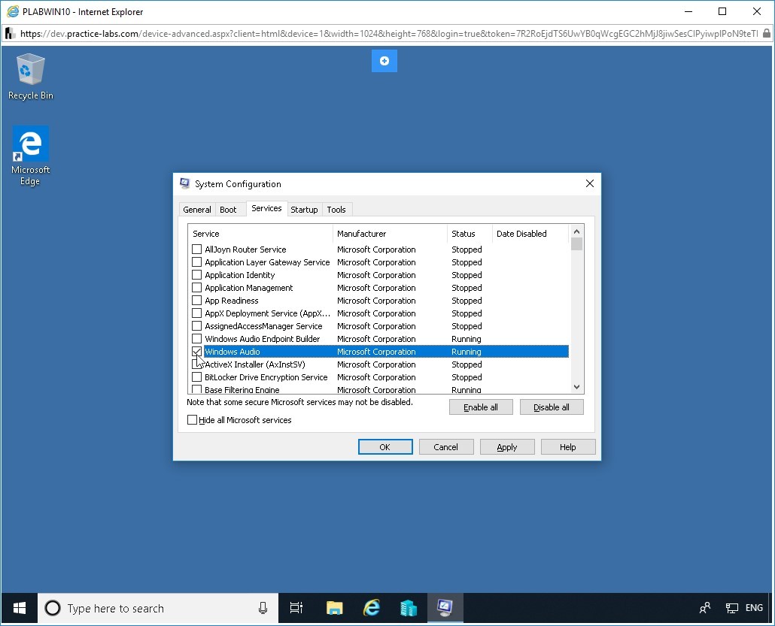775x626 pixels.
Task: Select the Services tab
Action: (x=266, y=208)
